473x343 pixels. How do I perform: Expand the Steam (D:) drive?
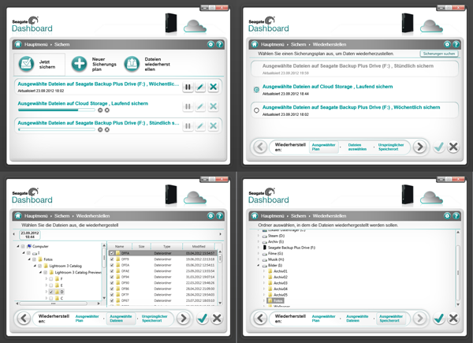click(259, 236)
